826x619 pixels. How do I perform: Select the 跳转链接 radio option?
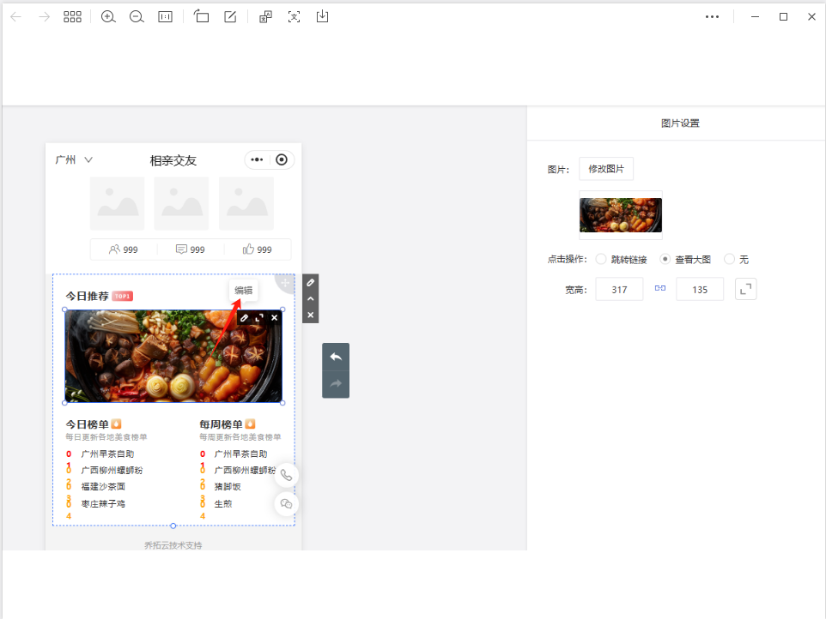click(601, 259)
